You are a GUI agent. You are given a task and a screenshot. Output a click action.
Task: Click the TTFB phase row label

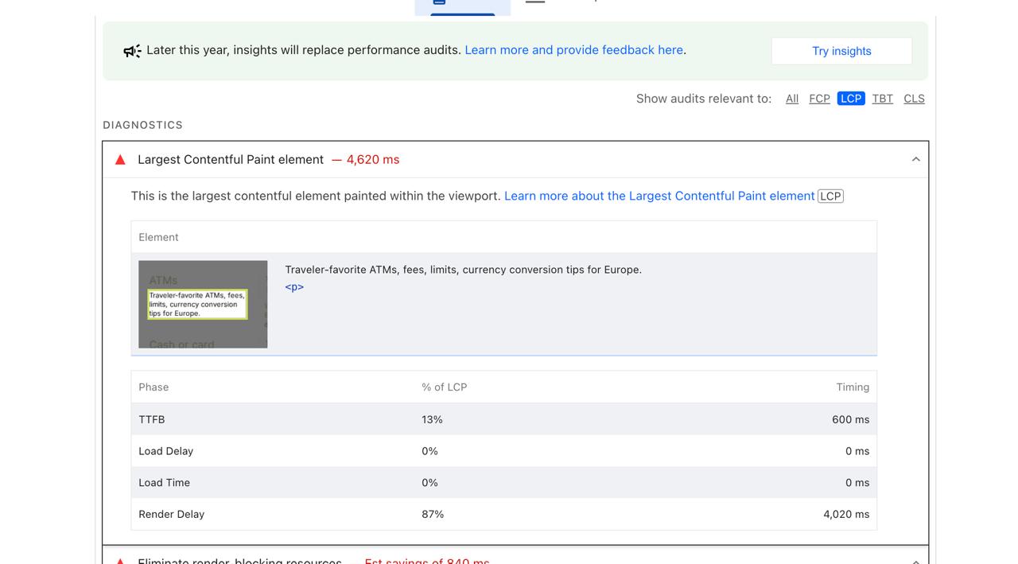coord(152,419)
